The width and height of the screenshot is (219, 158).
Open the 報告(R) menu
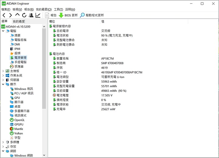[29, 9]
